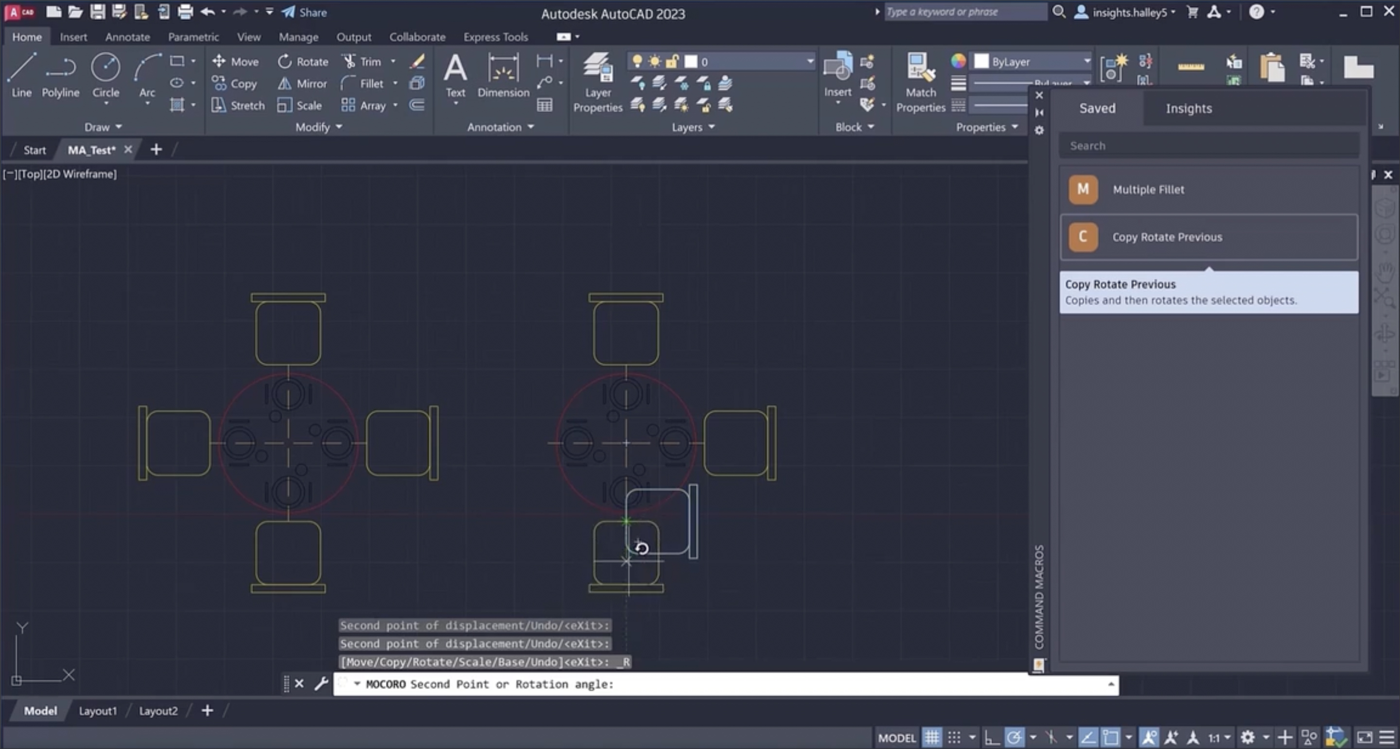Switch to the Insights tab
1400x749 pixels.
(1189, 108)
